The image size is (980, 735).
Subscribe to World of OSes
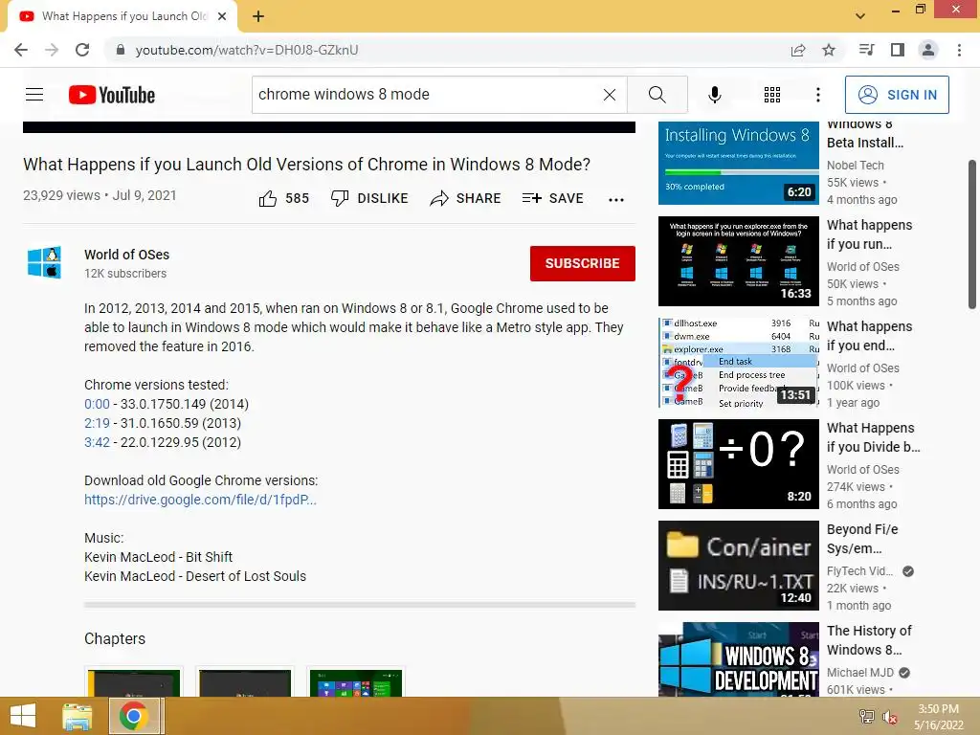583,263
